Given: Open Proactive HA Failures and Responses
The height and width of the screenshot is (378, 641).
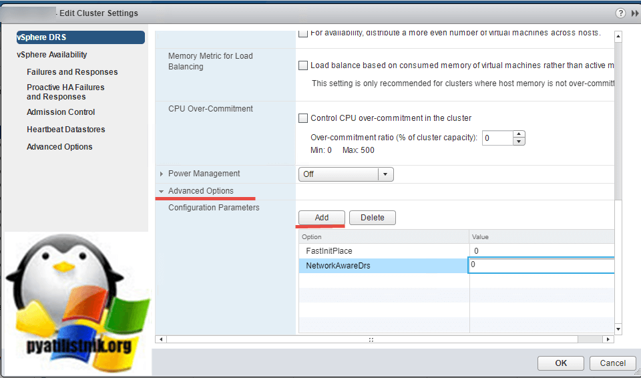Looking at the screenshot, I should point(65,92).
